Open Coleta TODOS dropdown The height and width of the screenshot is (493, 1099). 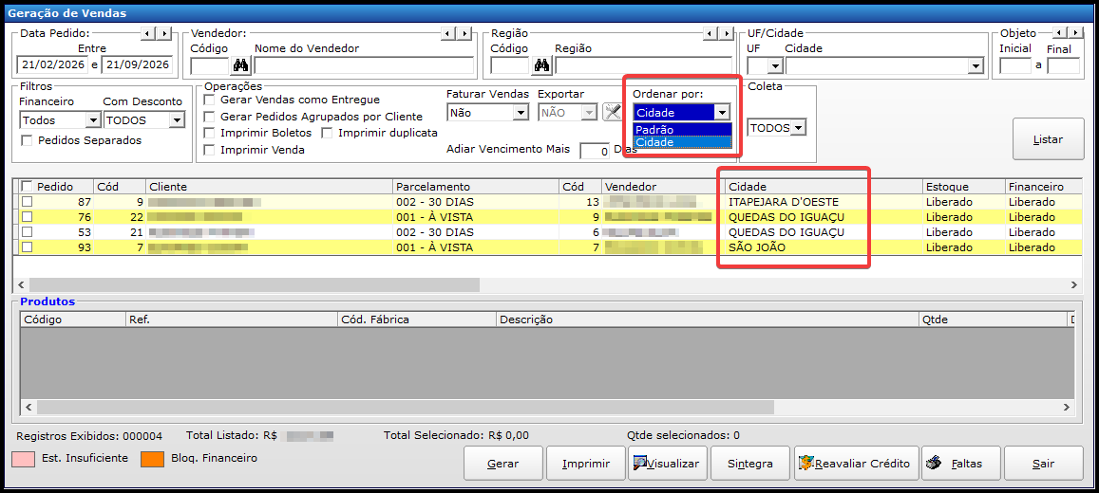pos(798,128)
